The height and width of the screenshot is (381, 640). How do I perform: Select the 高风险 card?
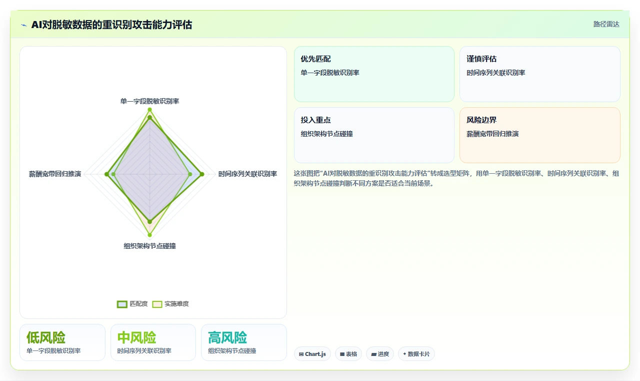click(244, 342)
